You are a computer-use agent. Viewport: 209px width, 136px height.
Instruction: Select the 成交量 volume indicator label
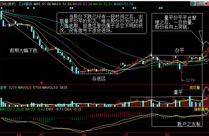tap(195, 87)
